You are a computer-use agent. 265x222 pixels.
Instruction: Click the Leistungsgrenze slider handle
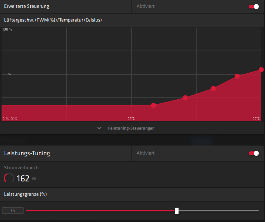pos(177,211)
